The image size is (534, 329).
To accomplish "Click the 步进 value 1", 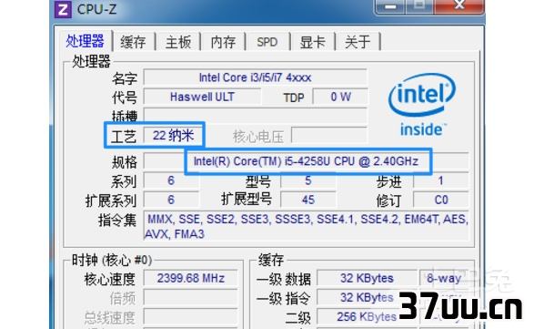I will pos(440,180).
